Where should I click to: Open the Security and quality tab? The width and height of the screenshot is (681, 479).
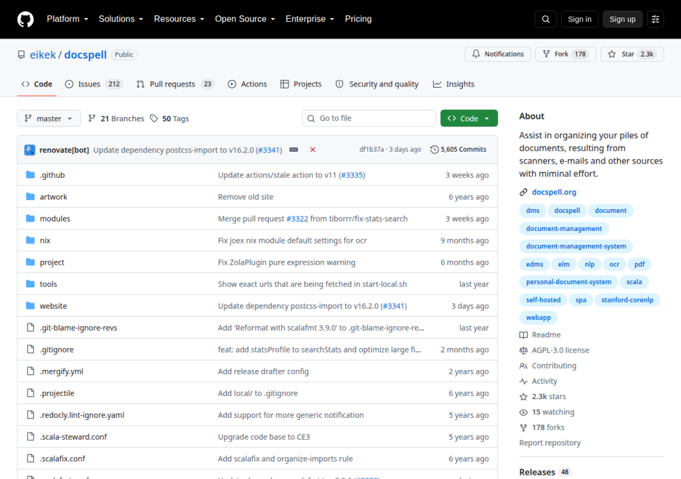click(377, 84)
